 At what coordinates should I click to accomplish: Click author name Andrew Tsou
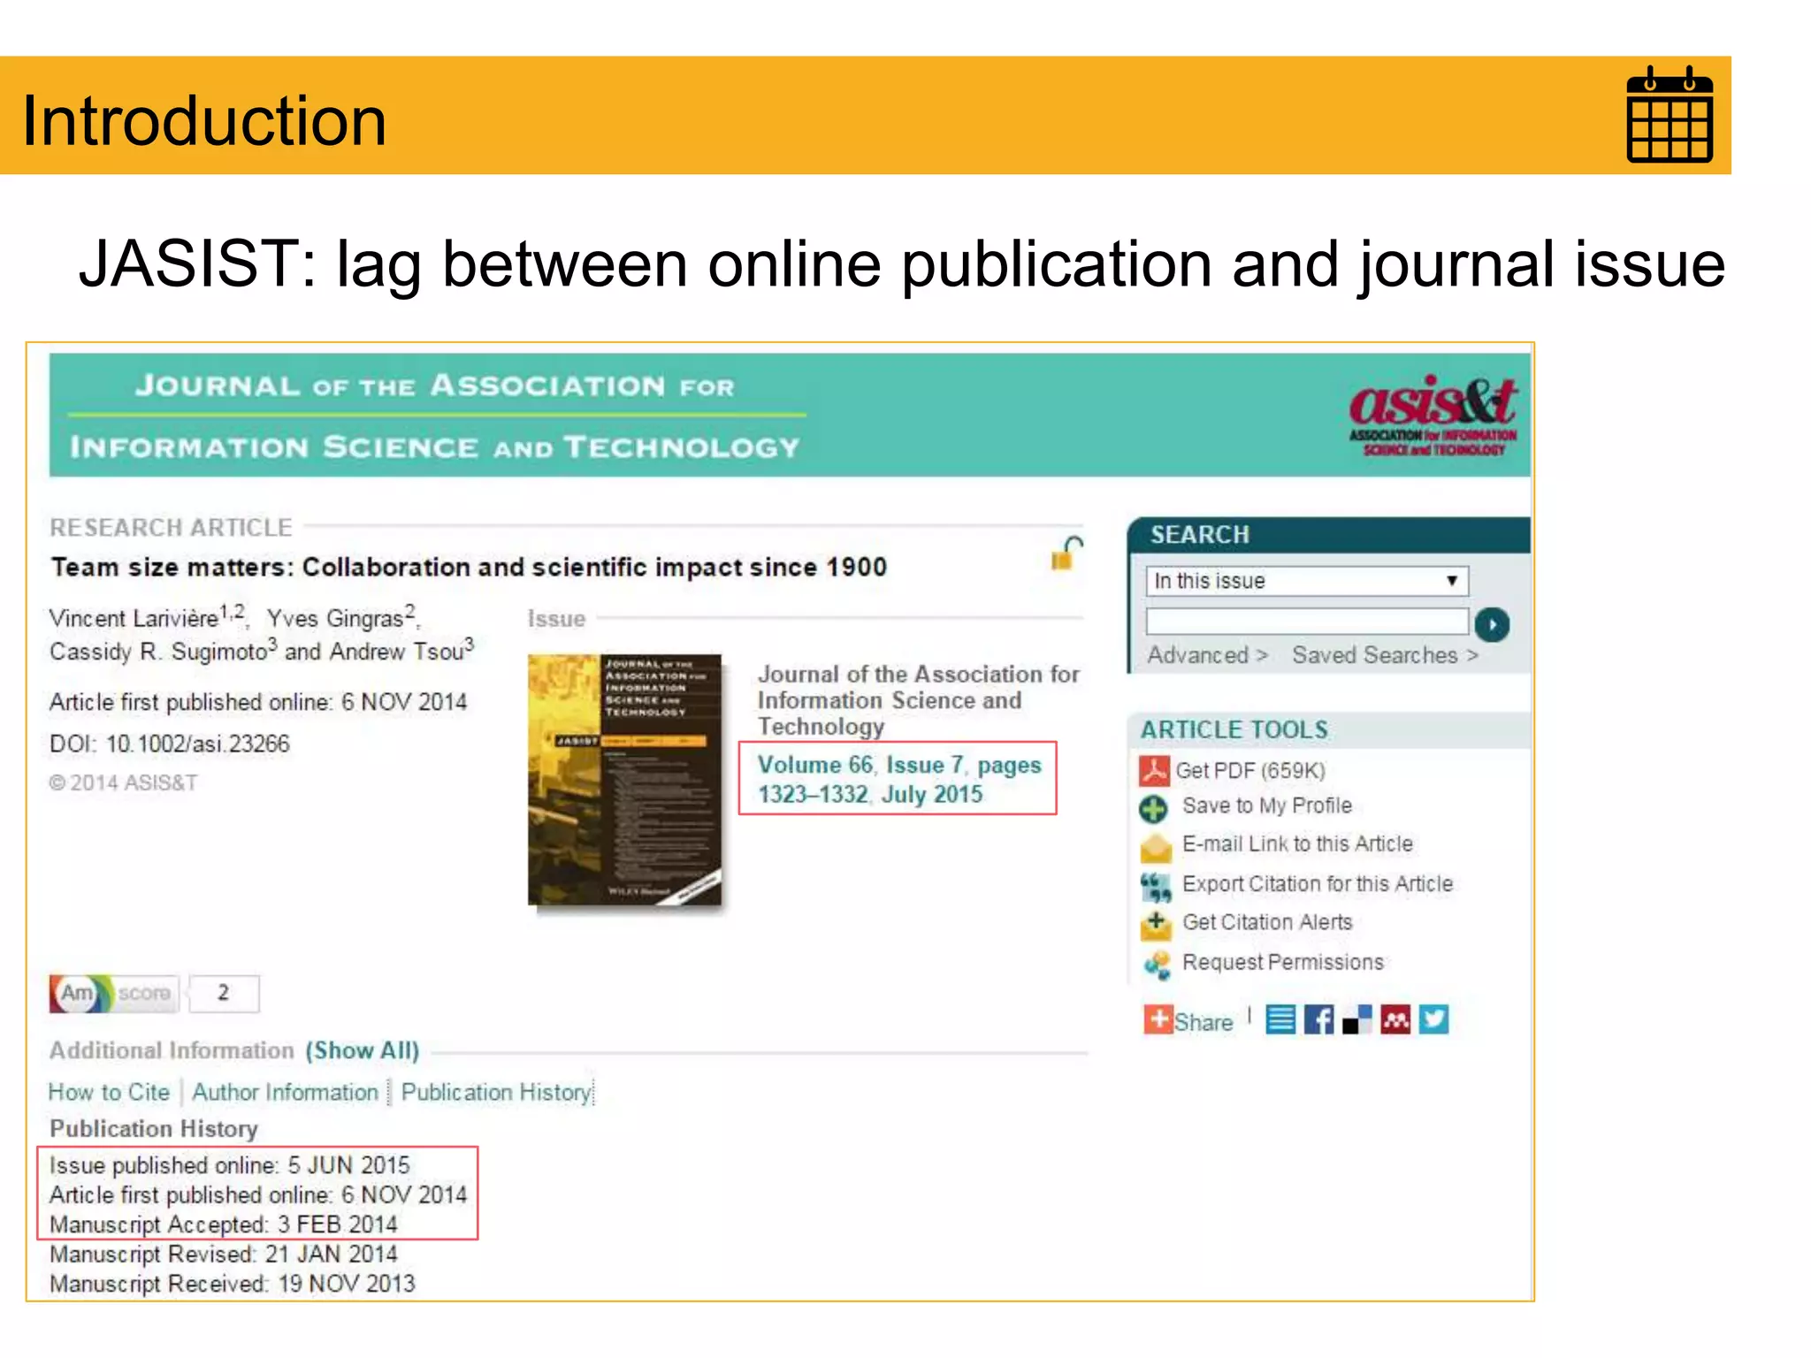(x=397, y=652)
